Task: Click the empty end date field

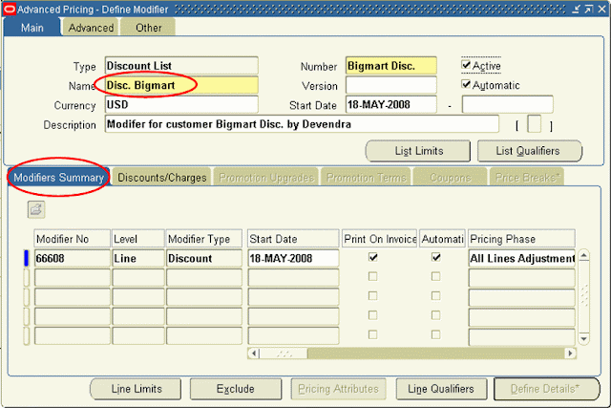Action: coord(507,104)
